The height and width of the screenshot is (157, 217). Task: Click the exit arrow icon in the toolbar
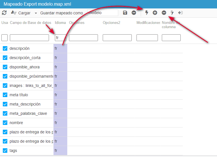(180, 13)
